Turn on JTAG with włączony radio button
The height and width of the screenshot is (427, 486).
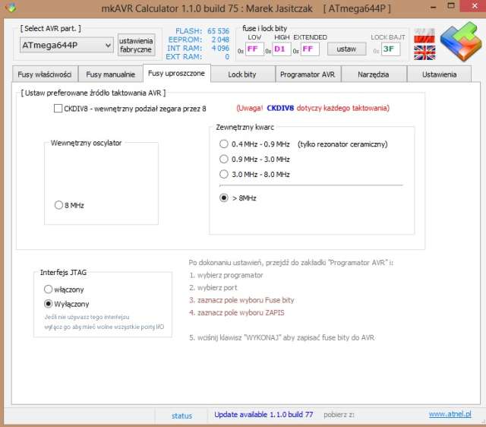pos(49,289)
